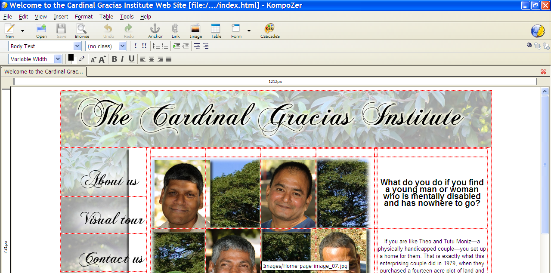The width and height of the screenshot is (551, 273).
Task: Toggle bulleted list formatting
Action: click(165, 46)
